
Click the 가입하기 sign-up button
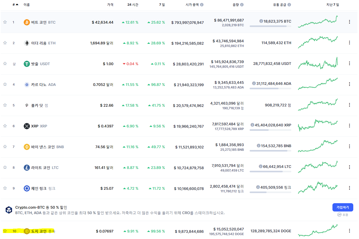(x=343, y=207)
